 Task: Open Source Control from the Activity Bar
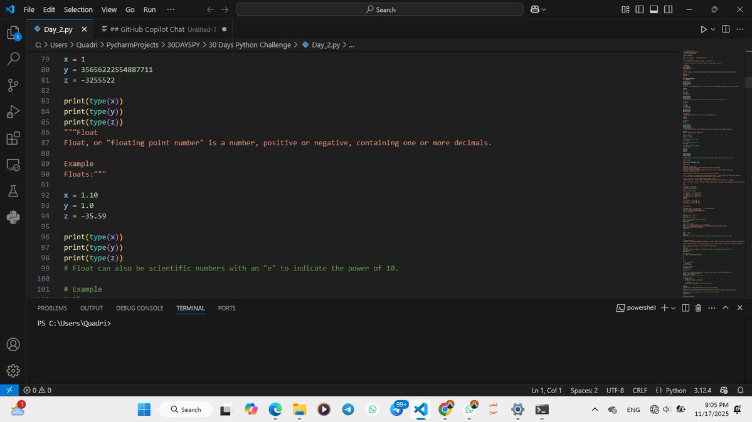tap(13, 85)
